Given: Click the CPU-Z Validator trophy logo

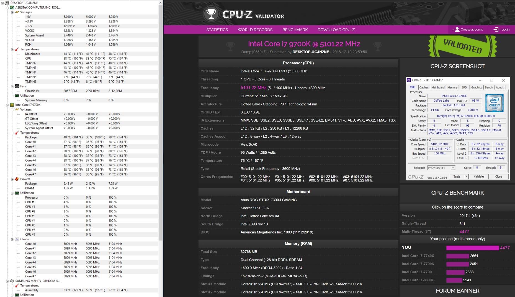Looking at the screenshot, I should click(211, 14).
